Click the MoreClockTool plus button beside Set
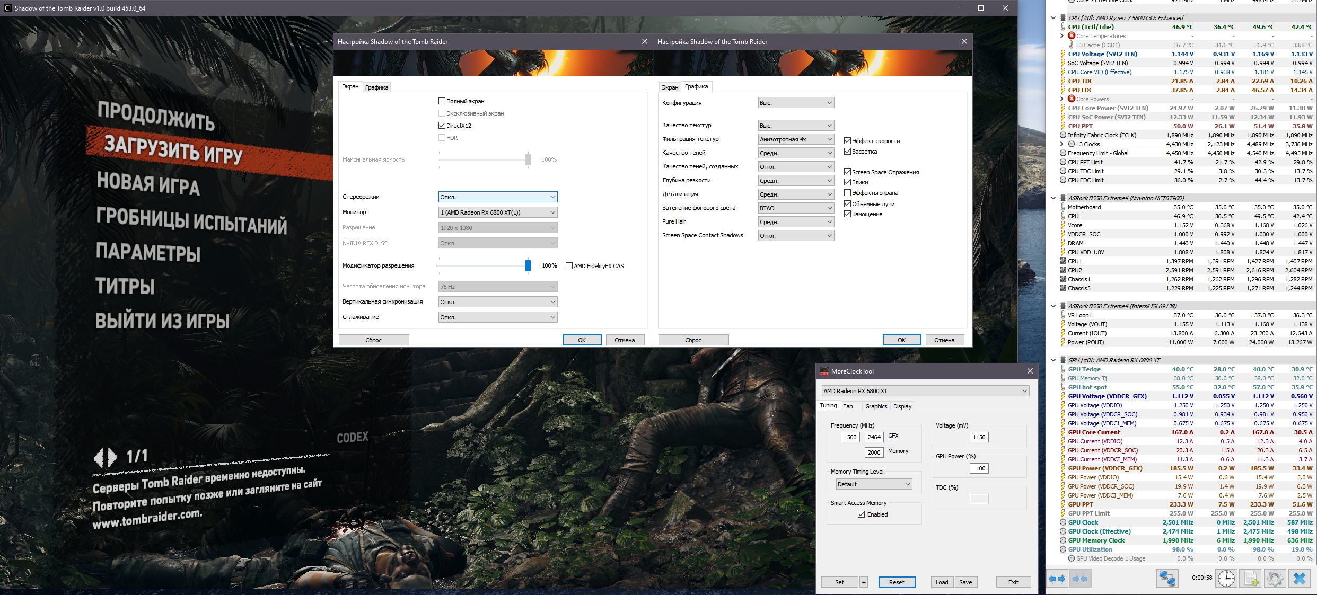The height and width of the screenshot is (595, 1317). [x=864, y=582]
